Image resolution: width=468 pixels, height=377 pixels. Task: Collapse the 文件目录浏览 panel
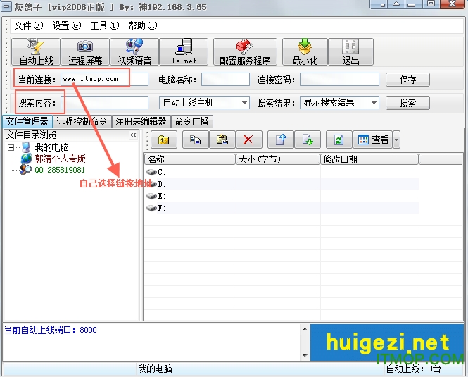[x=133, y=135]
